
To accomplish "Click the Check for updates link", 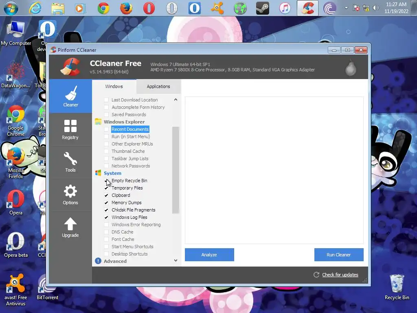I will click(340, 275).
